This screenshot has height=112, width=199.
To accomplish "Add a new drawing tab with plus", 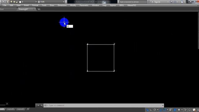I will tap(39, 9).
